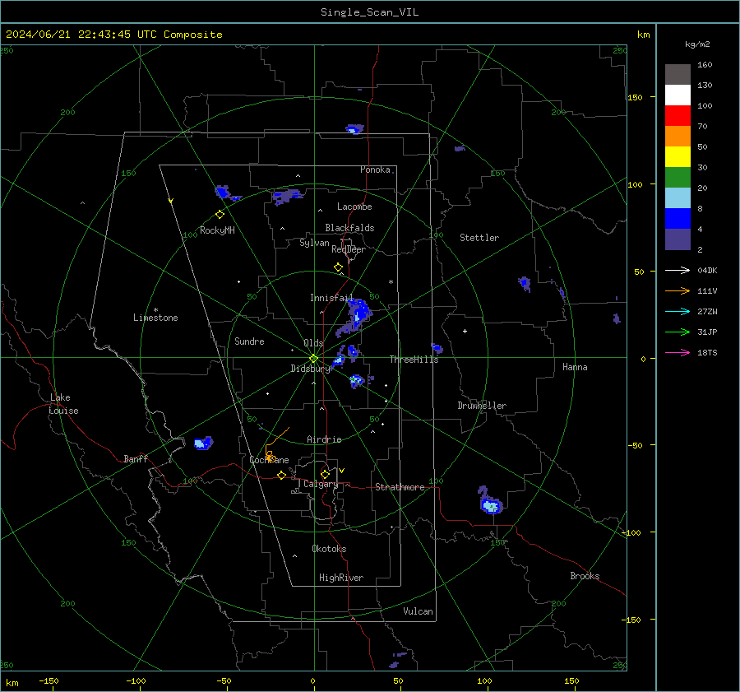Click the Sylvan town label
Image resolution: width=740 pixels, height=692 pixels.
coord(314,243)
